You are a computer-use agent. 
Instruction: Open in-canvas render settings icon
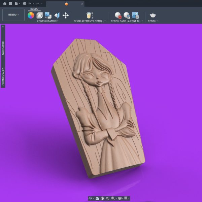[x=127, y=15]
